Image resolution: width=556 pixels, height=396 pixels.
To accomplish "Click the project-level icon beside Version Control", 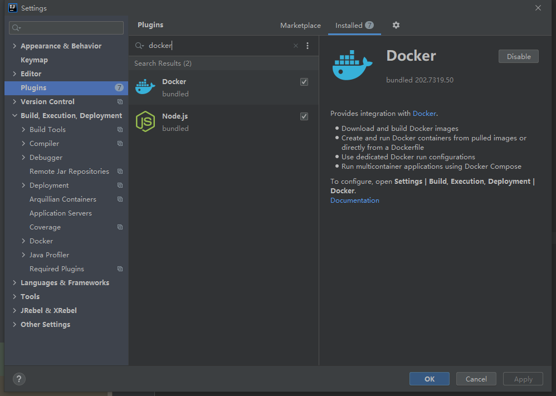I will (x=120, y=102).
